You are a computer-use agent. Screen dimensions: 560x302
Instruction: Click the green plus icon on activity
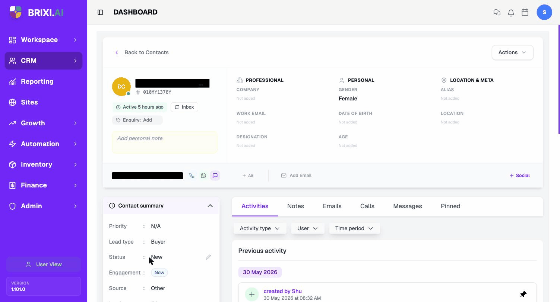252,295
